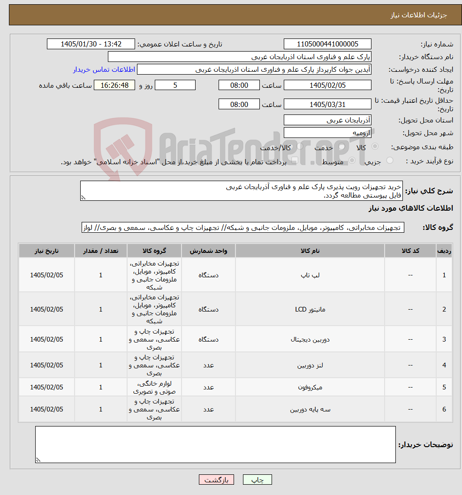Screen dimensions: 462x495
Task: Click the اطلاعات کالاهای مورد نیاز section title
Action: coord(410,208)
